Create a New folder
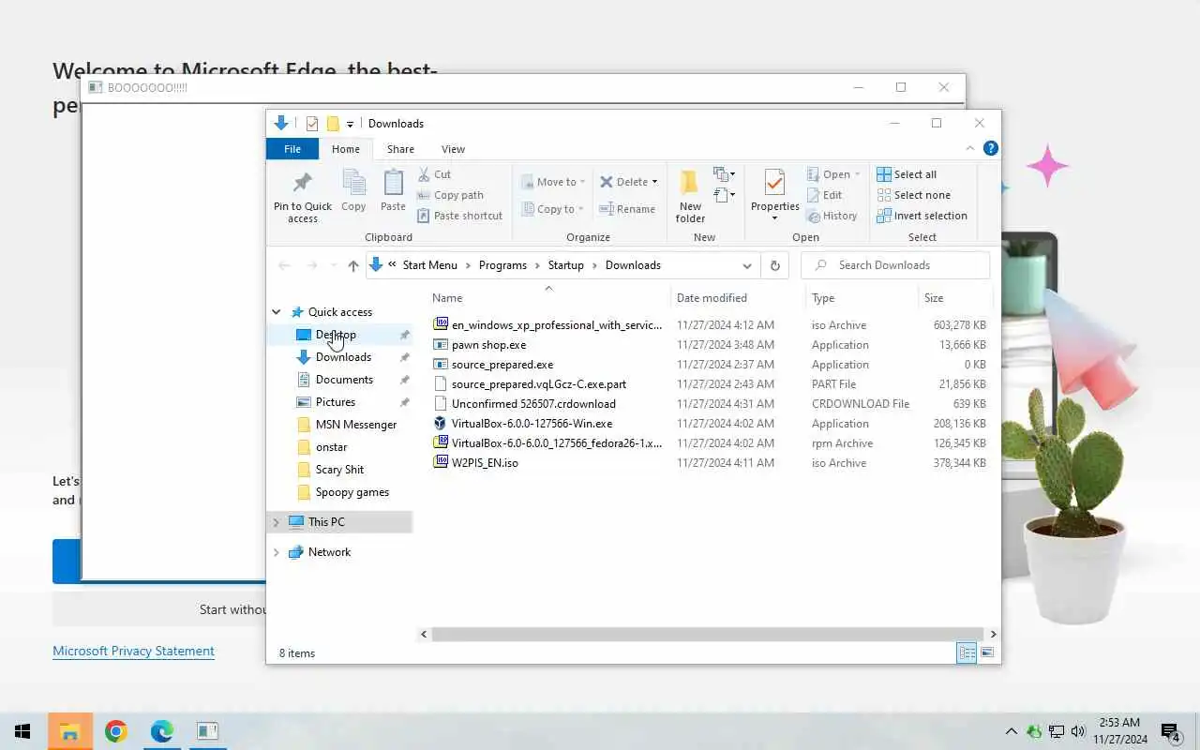This screenshot has height=750, width=1200. pyautogui.click(x=690, y=196)
